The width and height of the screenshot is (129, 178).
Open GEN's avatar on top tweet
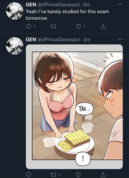point(15,11)
